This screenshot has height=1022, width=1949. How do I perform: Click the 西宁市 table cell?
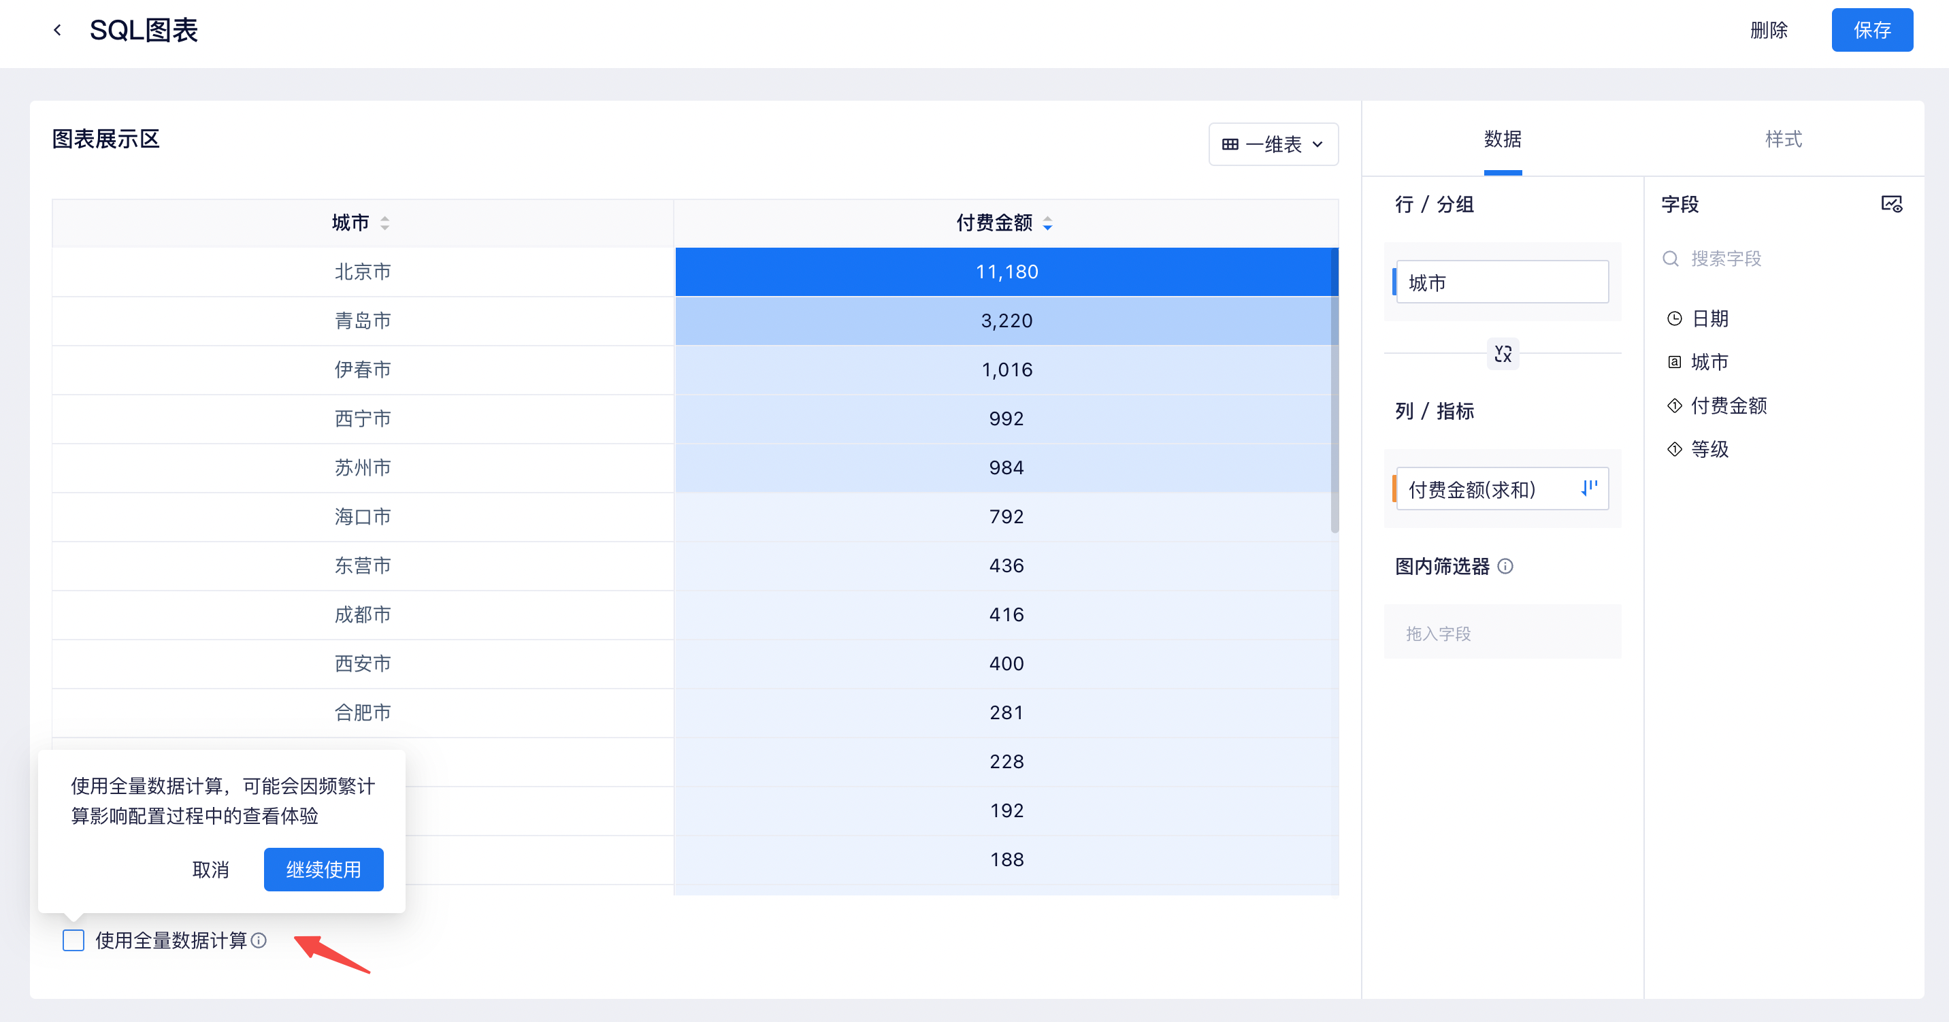point(363,418)
